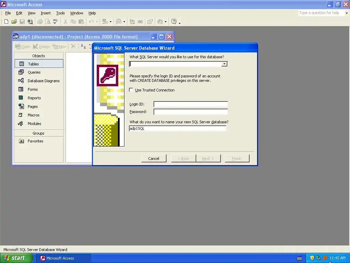
Task: Click the OfficeLinks toolbar icon
Action: (x=105, y=22)
